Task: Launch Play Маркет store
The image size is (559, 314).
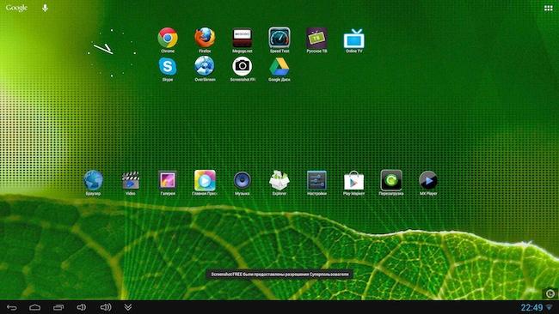Action: click(x=353, y=180)
